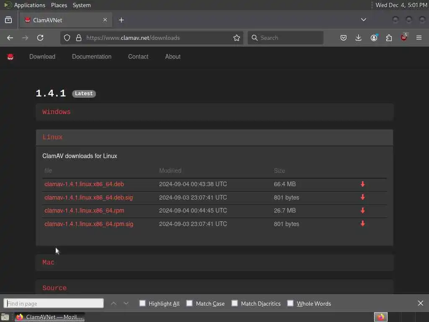Open the Documentation nav item
The width and height of the screenshot is (429, 322).
92,57
